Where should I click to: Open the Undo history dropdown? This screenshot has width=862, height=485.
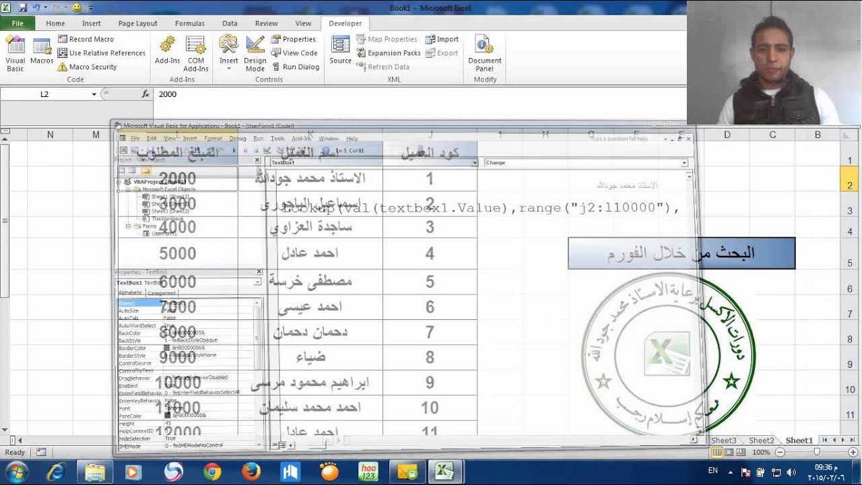pos(44,8)
